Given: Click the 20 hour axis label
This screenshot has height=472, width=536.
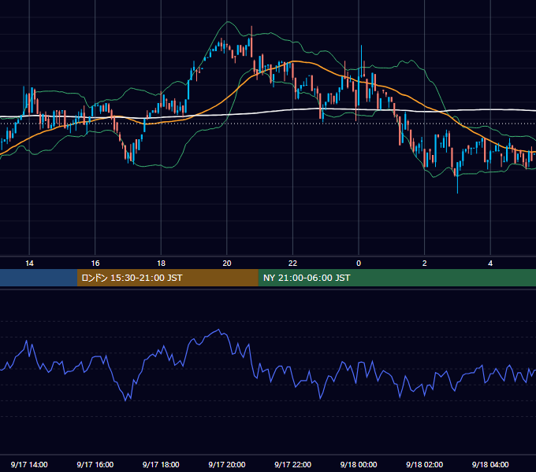Looking at the screenshot, I should click(227, 264).
